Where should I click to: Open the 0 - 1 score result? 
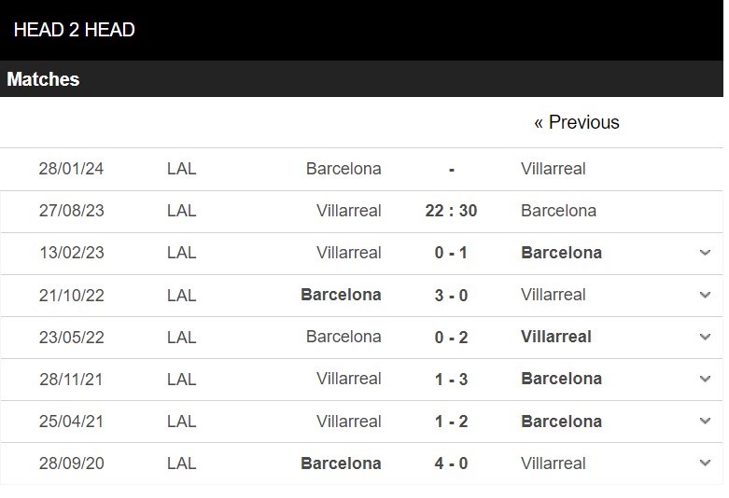(451, 253)
